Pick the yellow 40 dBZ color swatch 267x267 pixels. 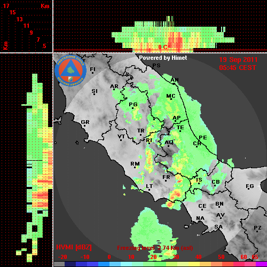(x=194, y=264)
